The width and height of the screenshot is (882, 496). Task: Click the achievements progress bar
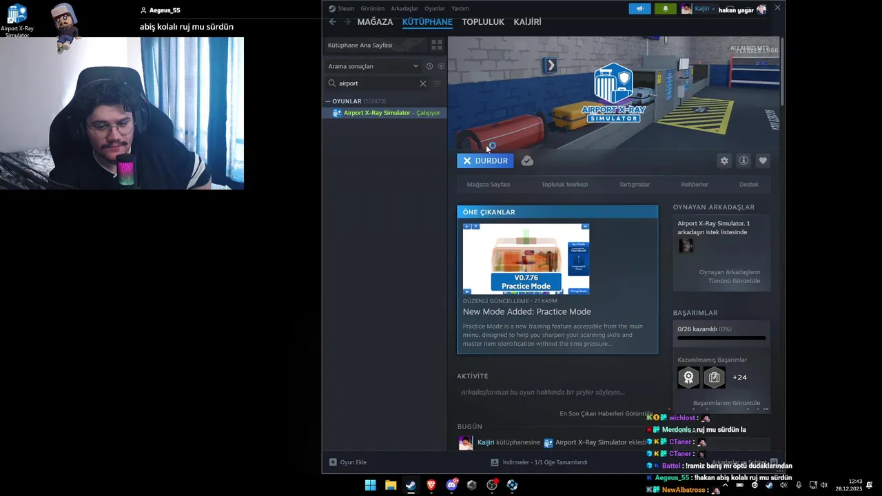721,338
